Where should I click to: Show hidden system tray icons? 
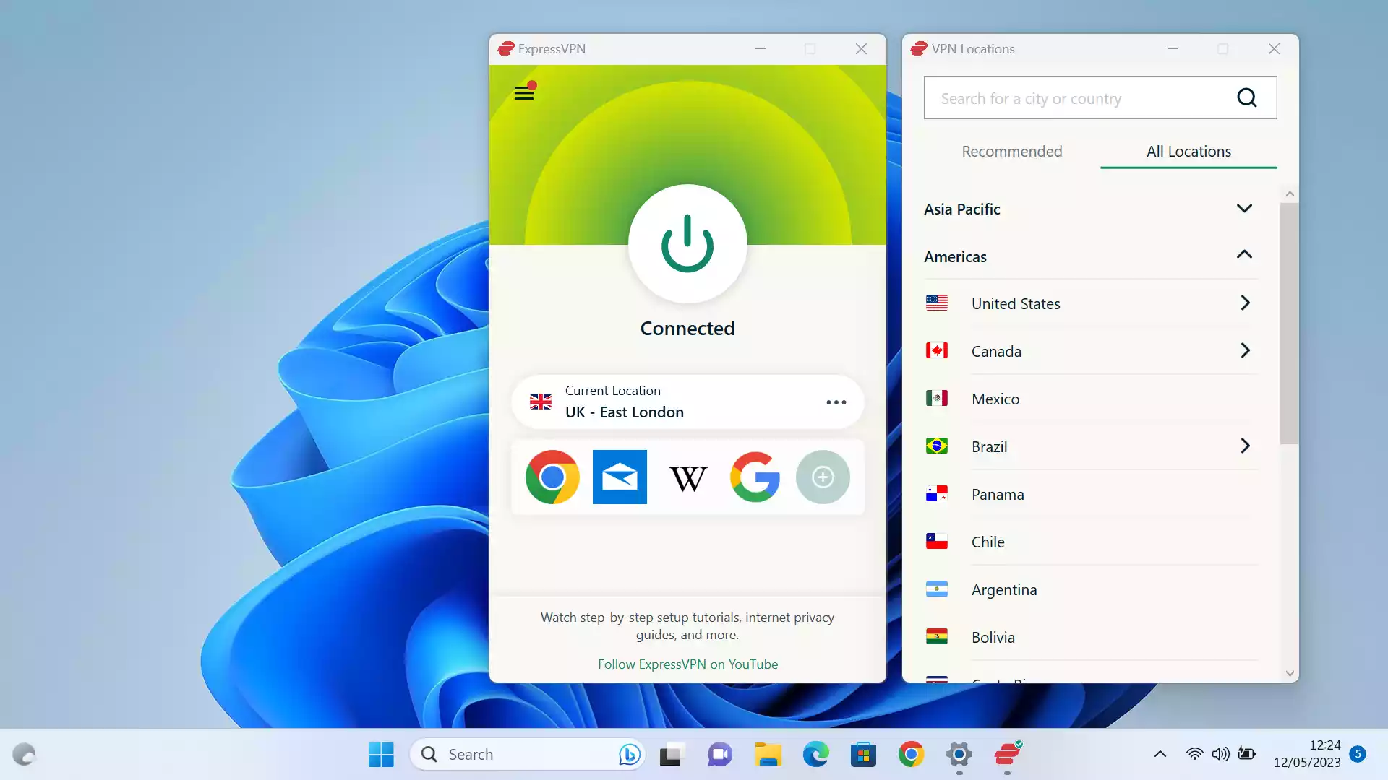[x=1160, y=754]
